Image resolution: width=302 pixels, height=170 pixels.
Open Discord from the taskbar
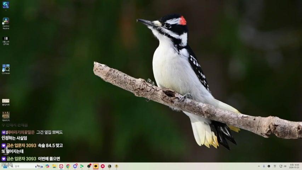(75, 166)
